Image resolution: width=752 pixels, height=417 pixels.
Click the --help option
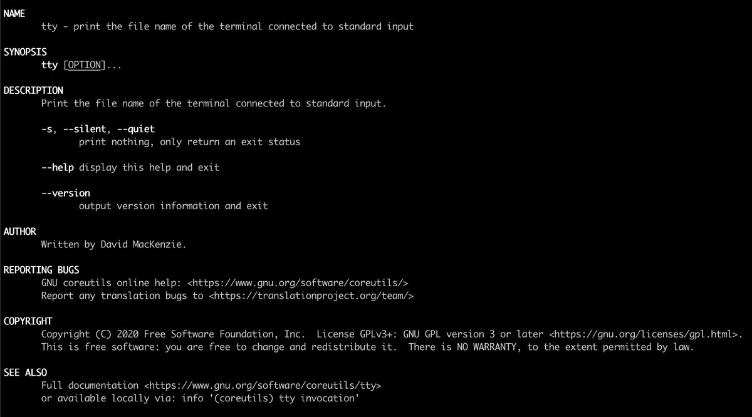point(58,167)
